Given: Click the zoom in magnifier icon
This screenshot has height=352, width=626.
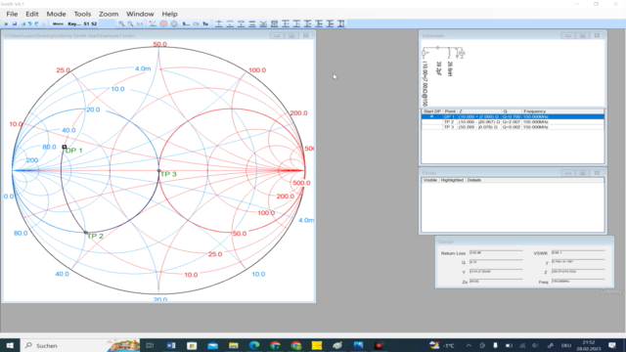Looking at the screenshot, I should pyautogui.click(x=121, y=23).
